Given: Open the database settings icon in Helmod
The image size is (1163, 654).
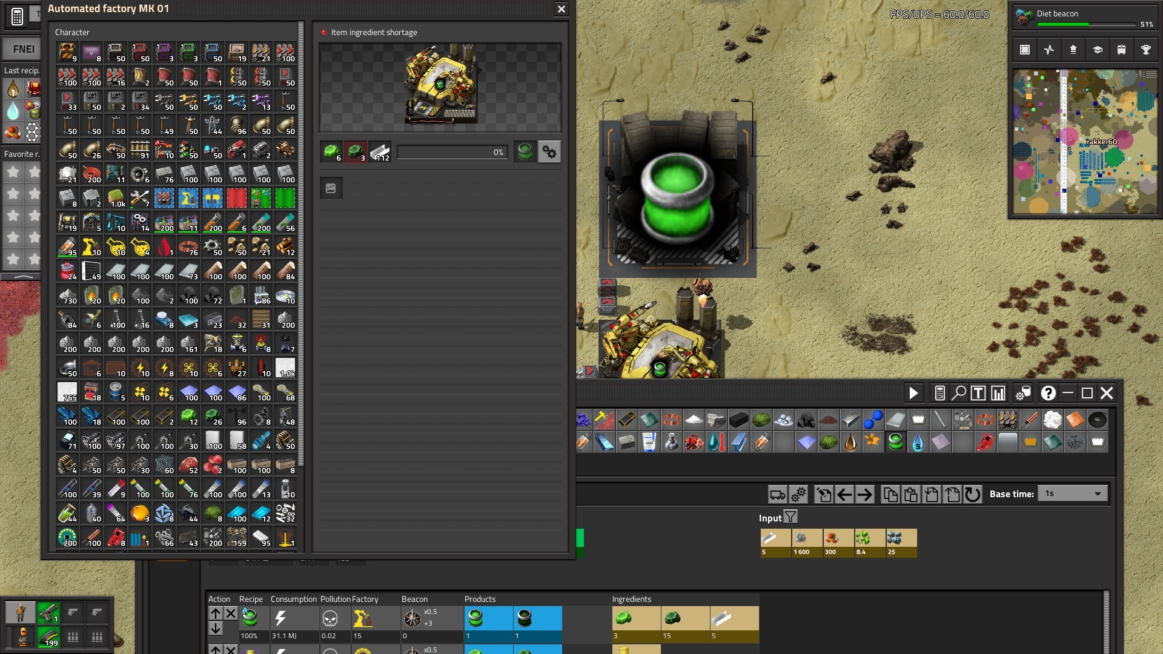Looking at the screenshot, I should point(1023,394).
